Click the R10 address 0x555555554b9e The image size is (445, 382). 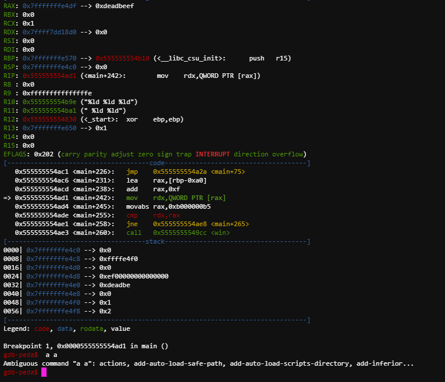49,102
